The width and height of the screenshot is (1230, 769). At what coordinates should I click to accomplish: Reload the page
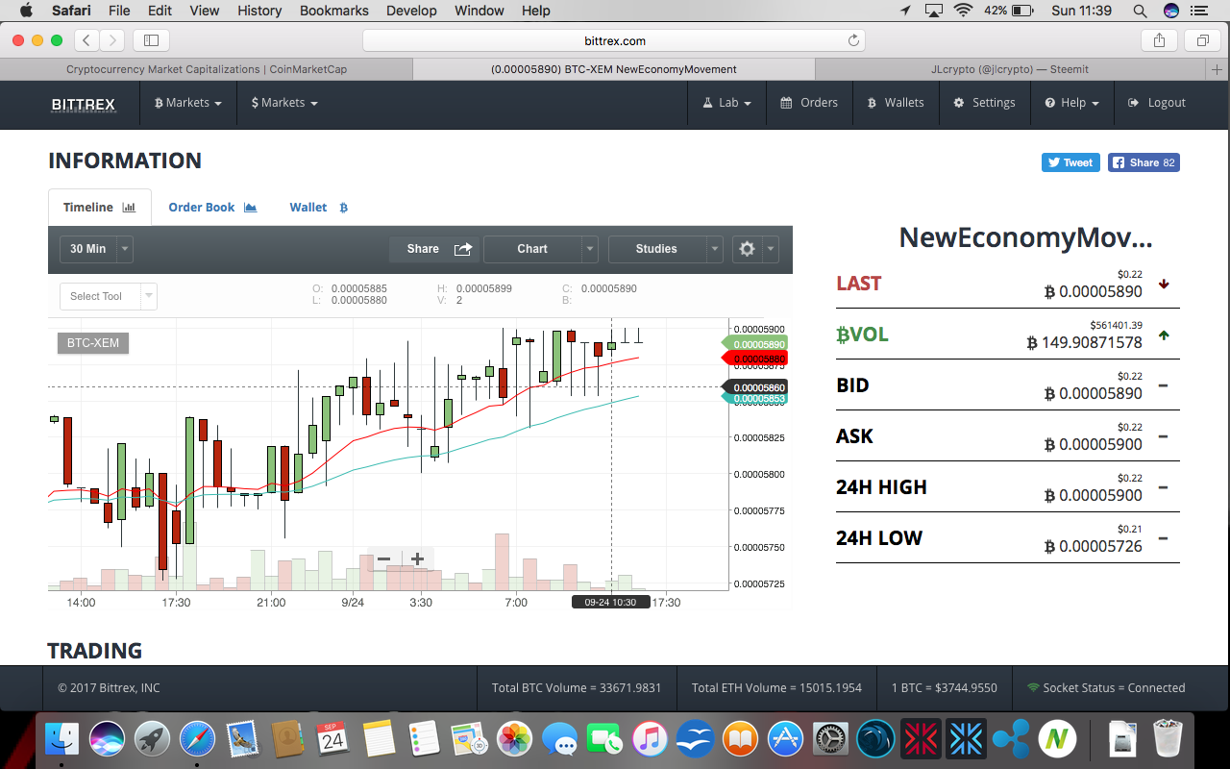(853, 40)
